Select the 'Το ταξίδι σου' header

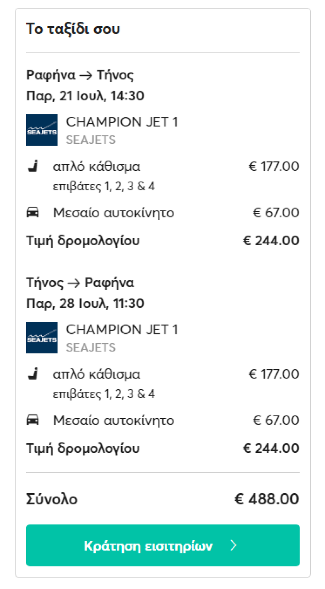click(73, 28)
